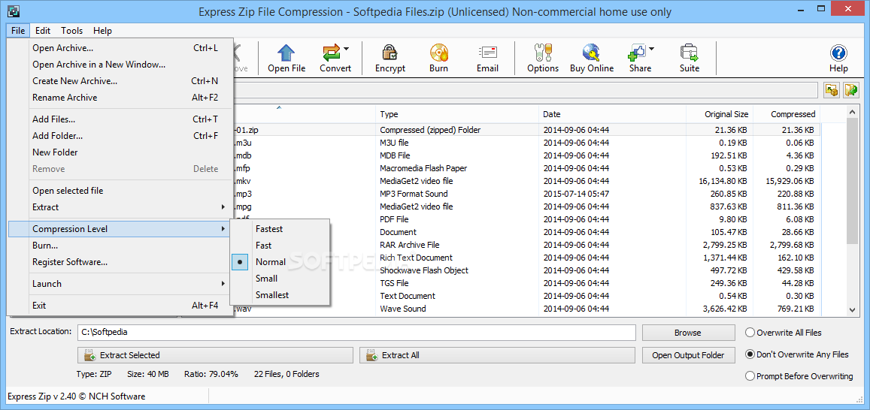Open the Help icon

[x=838, y=53]
